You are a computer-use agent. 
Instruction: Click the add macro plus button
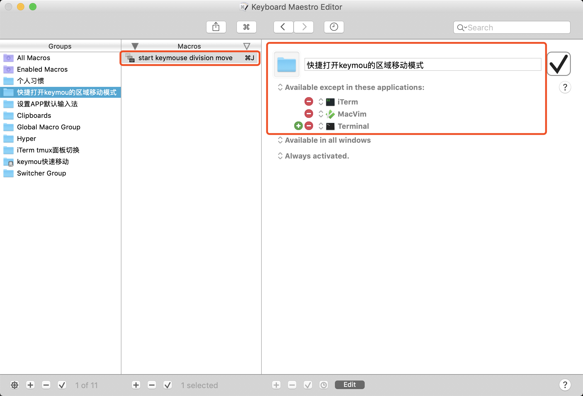[136, 385]
